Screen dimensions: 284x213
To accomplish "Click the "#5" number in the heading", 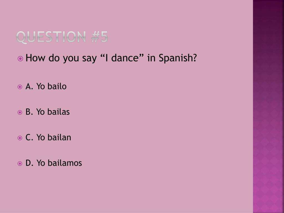I will click(x=100, y=37).
